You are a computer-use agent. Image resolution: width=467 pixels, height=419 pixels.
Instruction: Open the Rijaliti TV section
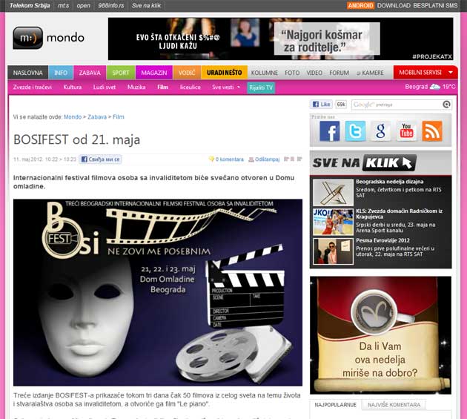pos(261,88)
